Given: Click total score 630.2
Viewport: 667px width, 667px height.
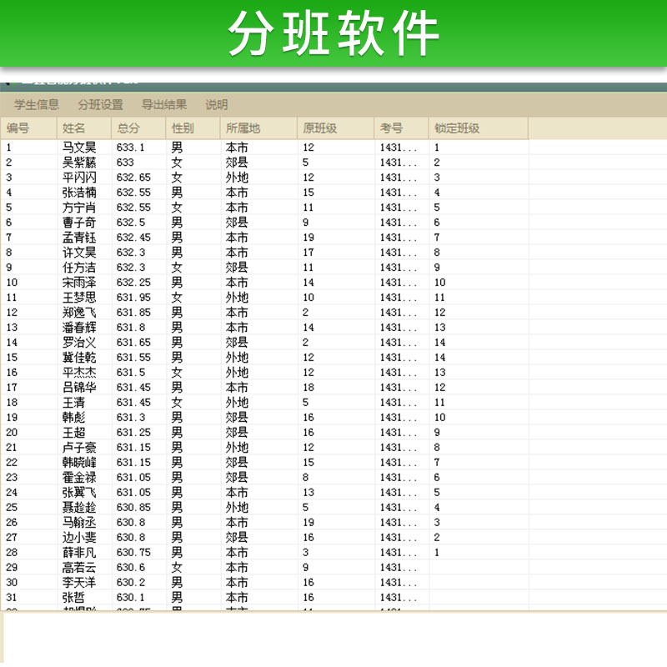Looking at the screenshot, I should pos(131,582).
